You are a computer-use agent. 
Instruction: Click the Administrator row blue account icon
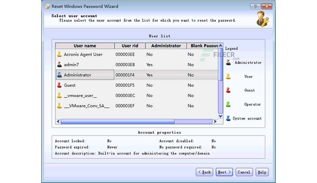[59, 75]
